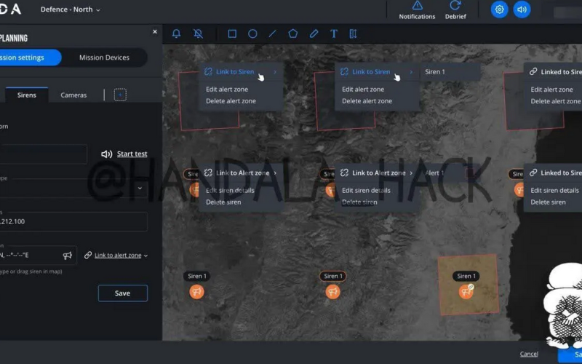Select the circle drawing tool
Viewport: 582px width, 364px height.
tap(252, 33)
